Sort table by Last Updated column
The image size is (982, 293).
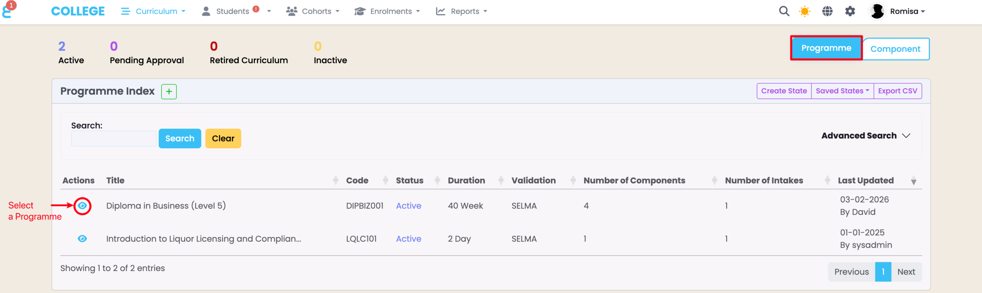(x=865, y=180)
